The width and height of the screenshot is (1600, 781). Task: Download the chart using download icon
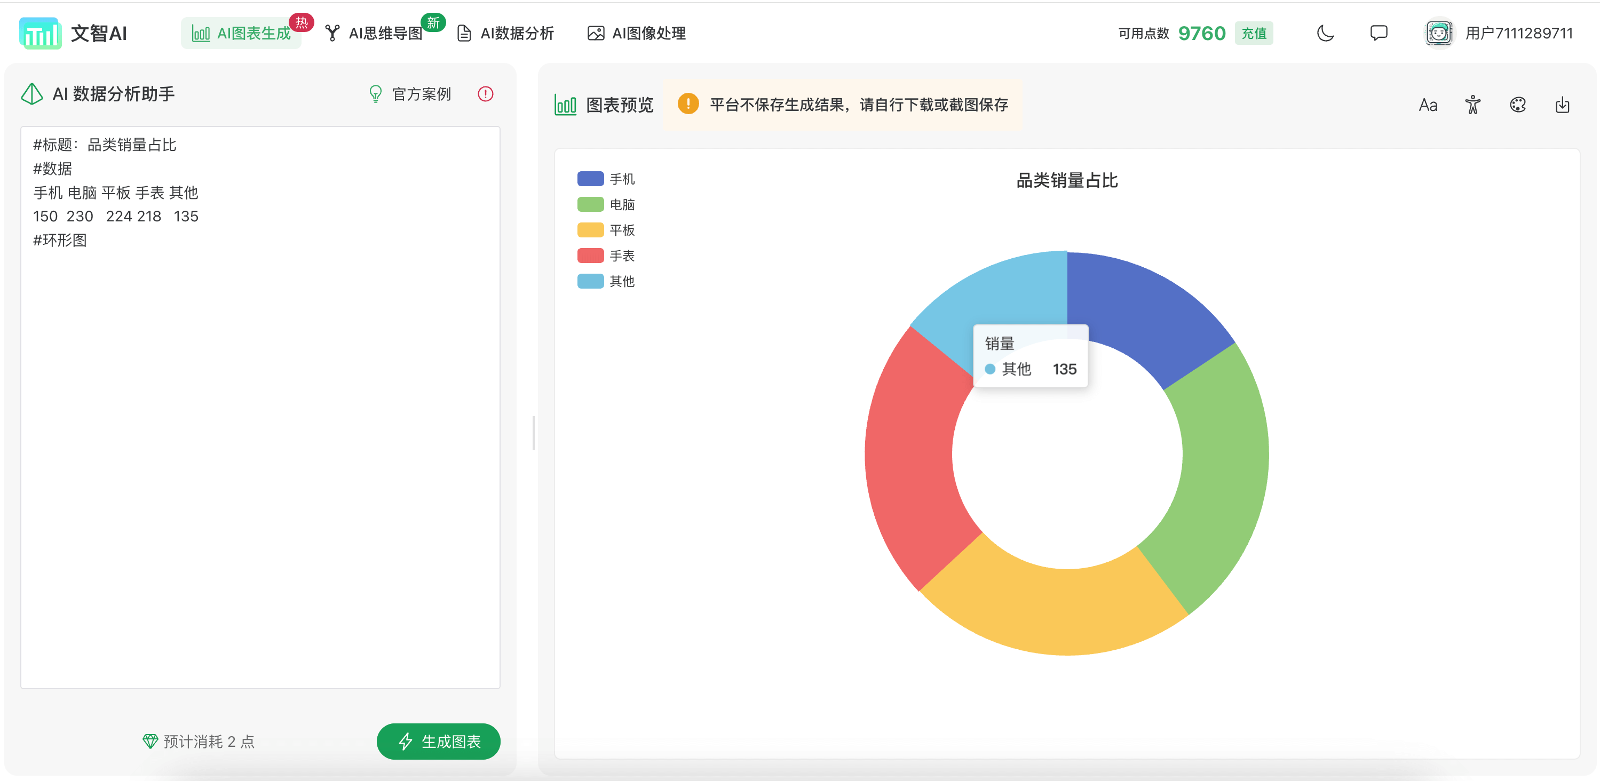point(1562,105)
